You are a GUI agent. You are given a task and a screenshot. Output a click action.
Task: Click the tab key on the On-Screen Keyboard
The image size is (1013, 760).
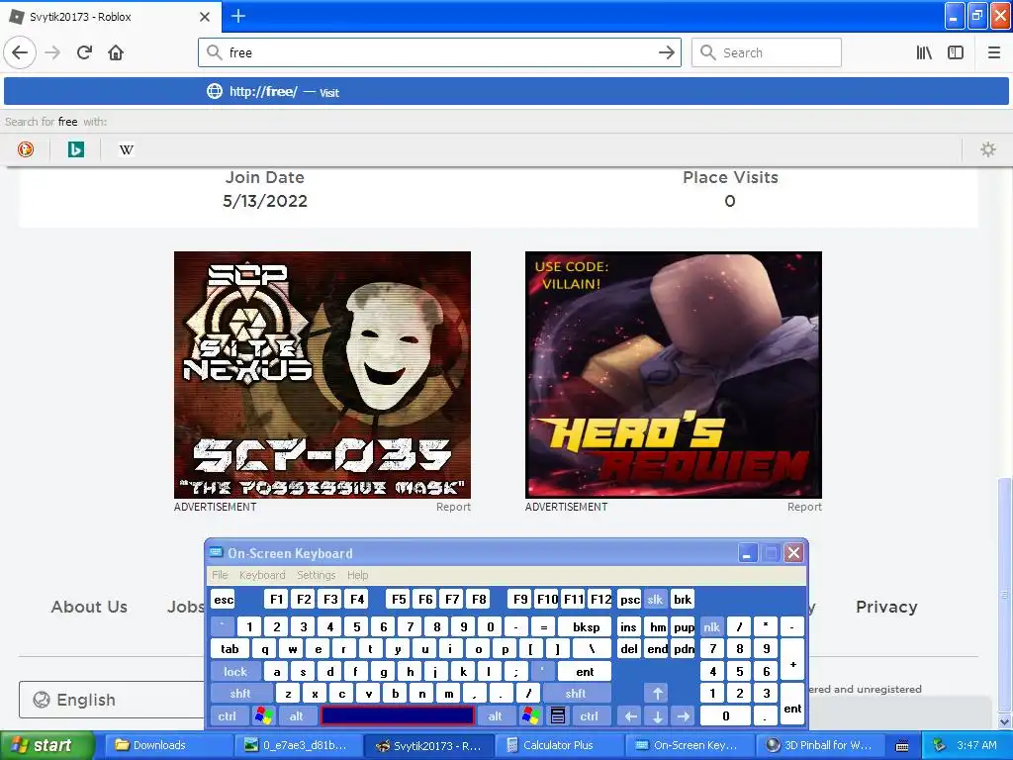click(x=230, y=649)
